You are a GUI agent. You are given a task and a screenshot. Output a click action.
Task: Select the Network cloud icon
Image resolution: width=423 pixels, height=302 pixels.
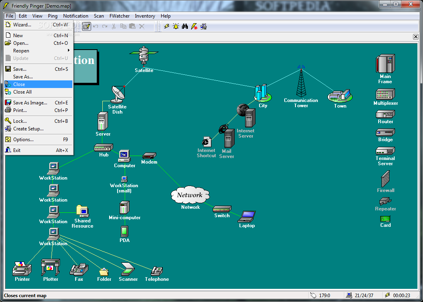click(x=190, y=194)
